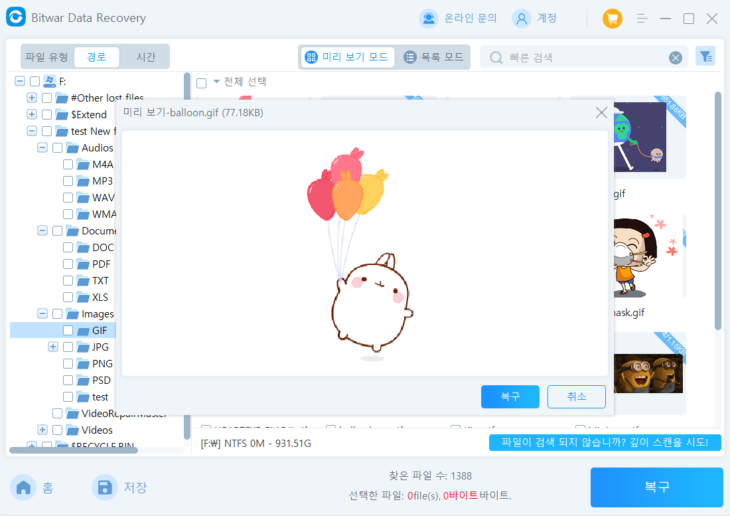Select the minions GIF thumbnail
The height and width of the screenshot is (516, 730).
pyautogui.click(x=648, y=373)
